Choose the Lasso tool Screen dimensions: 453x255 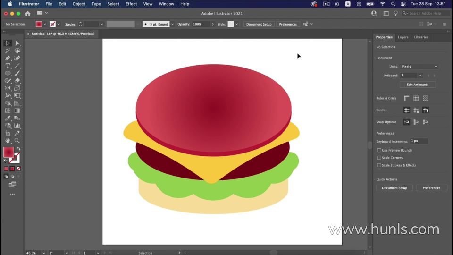point(17,51)
